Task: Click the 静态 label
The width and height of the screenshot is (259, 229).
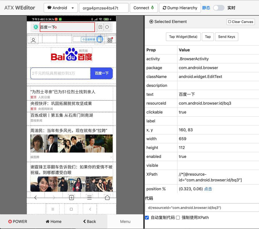Action: [x=206, y=8]
